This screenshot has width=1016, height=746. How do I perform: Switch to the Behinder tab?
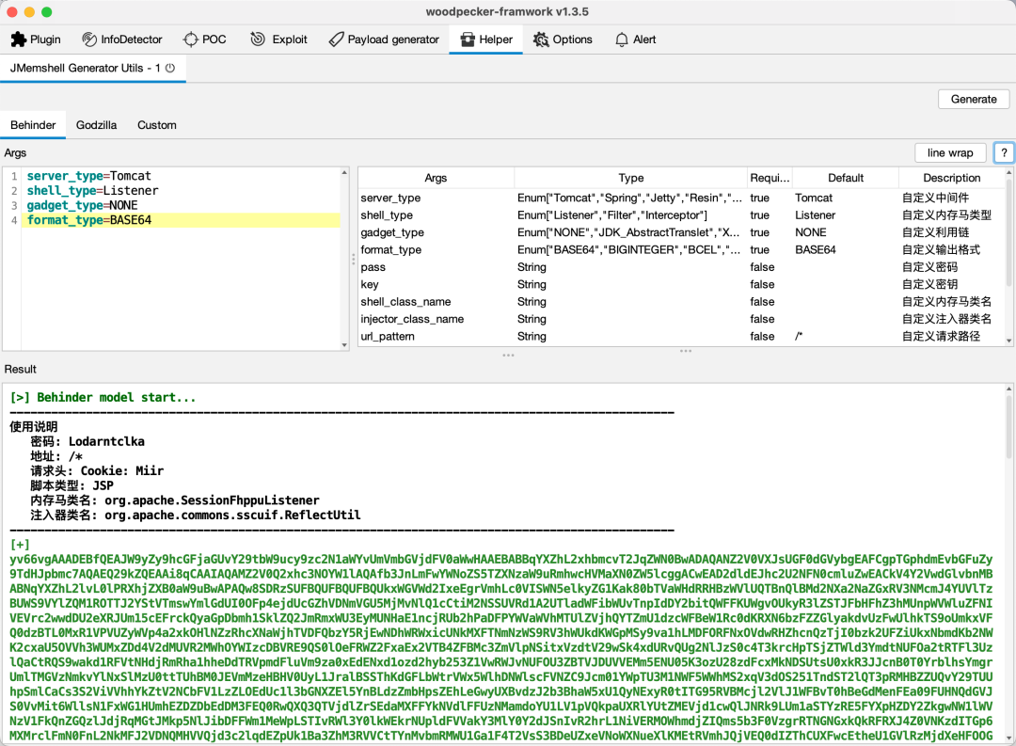click(x=33, y=125)
